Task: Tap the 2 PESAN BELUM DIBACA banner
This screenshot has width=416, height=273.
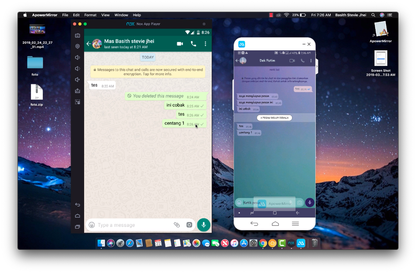Action: point(274,118)
